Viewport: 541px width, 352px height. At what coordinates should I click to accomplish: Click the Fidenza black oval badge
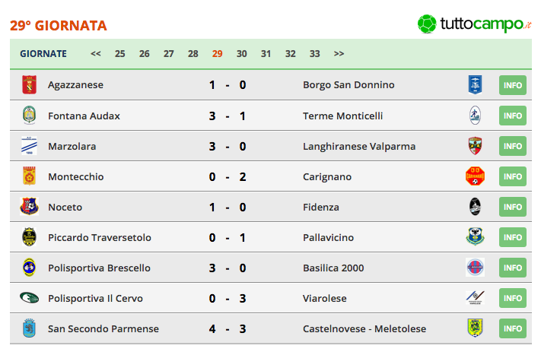tap(475, 207)
